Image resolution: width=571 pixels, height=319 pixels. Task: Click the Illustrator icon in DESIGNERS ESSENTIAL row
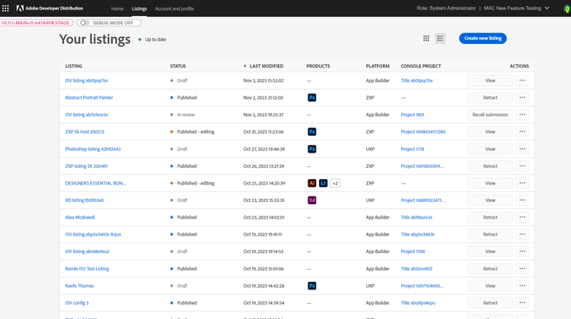tap(311, 183)
